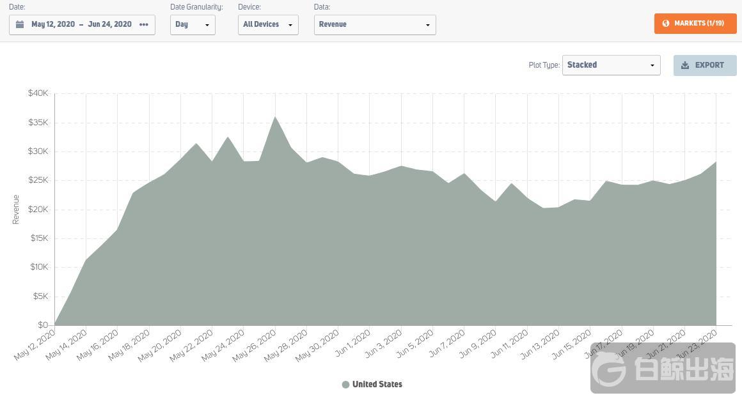Select the Jun 24, 2020 end date
742x400 pixels.
click(x=110, y=24)
